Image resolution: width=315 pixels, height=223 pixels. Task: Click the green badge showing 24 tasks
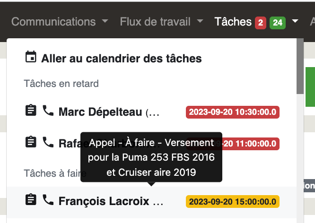coord(278,23)
